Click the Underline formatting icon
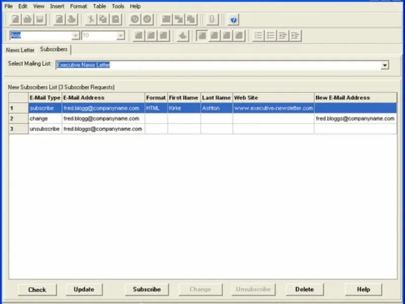 (164, 35)
